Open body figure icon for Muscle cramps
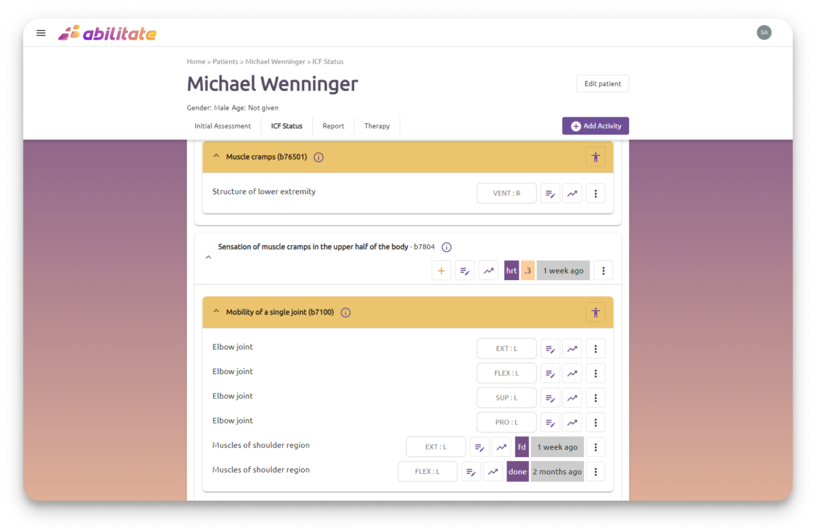The height and width of the screenshot is (532, 816). [596, 157]
